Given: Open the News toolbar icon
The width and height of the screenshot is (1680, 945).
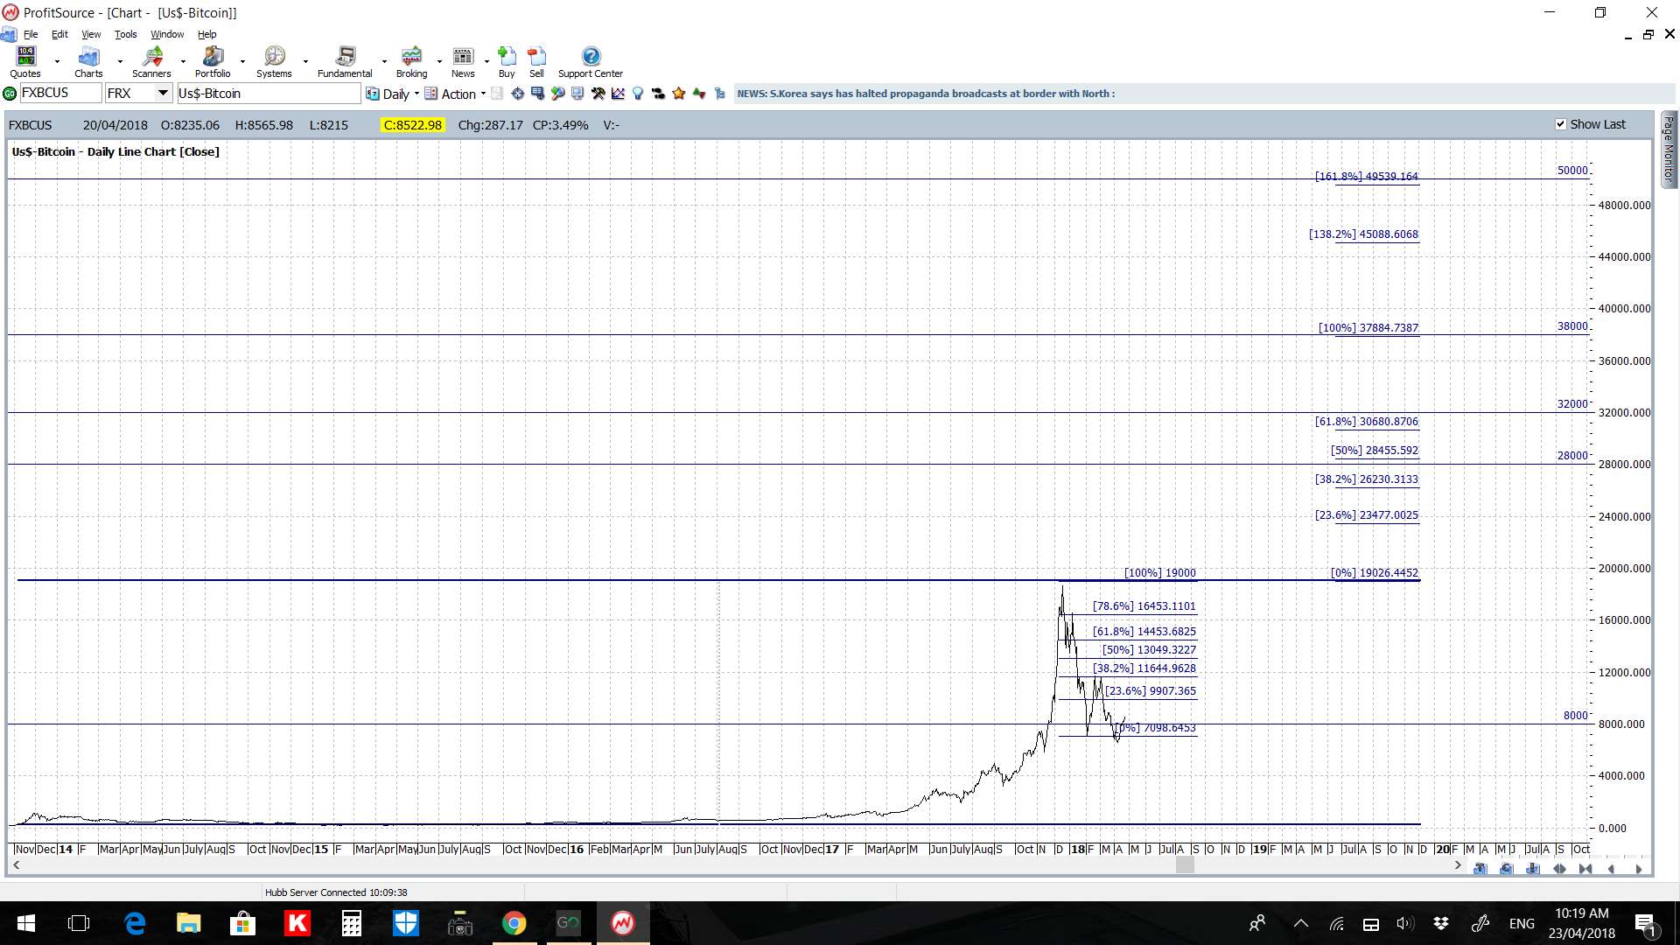Looking at the screenshot, I should tap(463, 61).
